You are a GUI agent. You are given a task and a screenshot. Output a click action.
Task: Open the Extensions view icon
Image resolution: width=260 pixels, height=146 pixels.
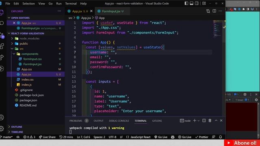2,46
